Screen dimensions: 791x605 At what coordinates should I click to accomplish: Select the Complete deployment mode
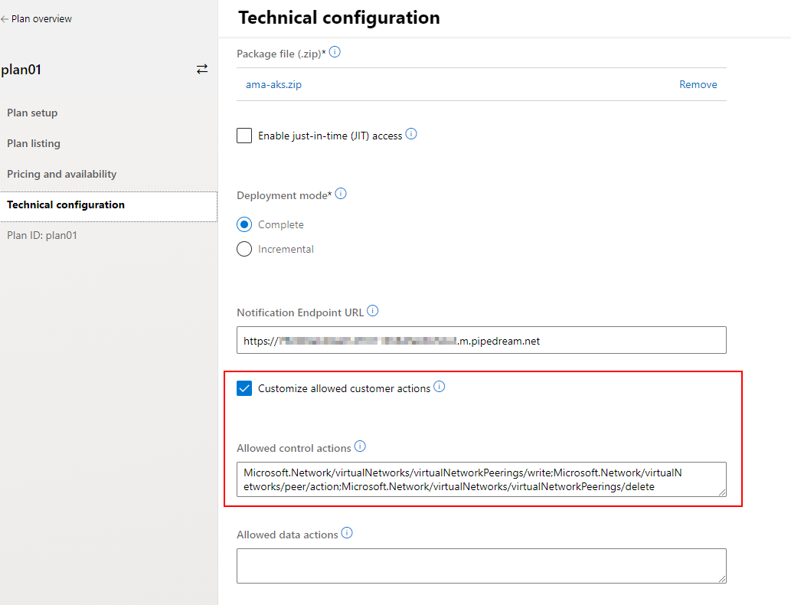pyautogui.click(x=244, y=224)
